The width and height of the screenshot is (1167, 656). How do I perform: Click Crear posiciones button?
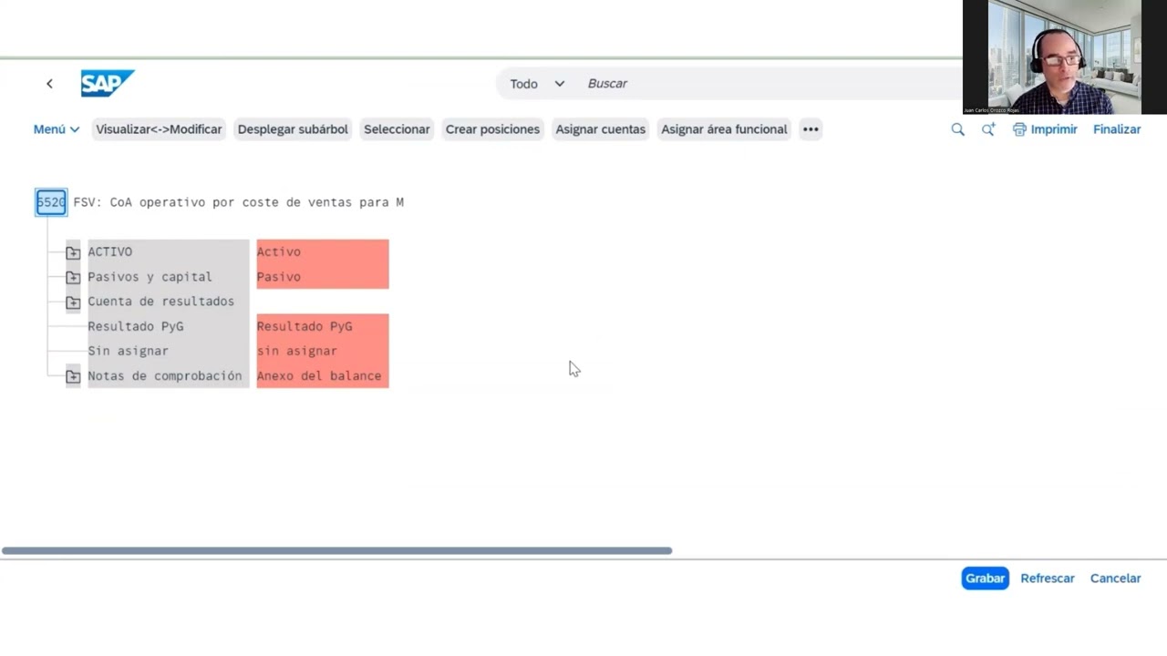492,129
